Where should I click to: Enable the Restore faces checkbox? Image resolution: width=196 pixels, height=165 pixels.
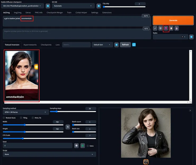4,118
